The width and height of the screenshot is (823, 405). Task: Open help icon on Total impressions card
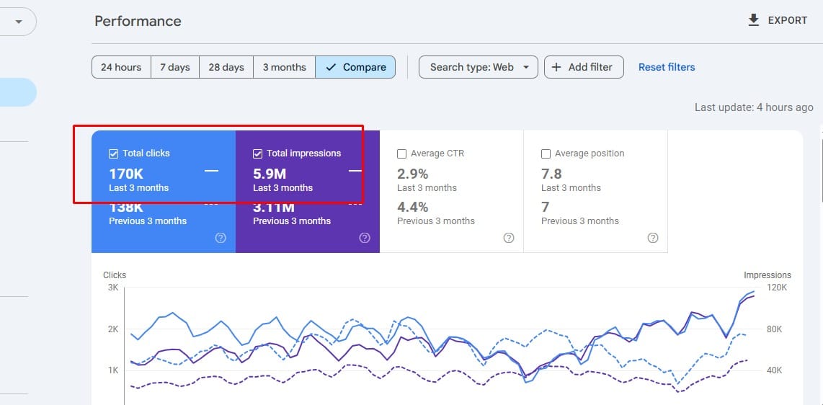(x=365, y=238)
